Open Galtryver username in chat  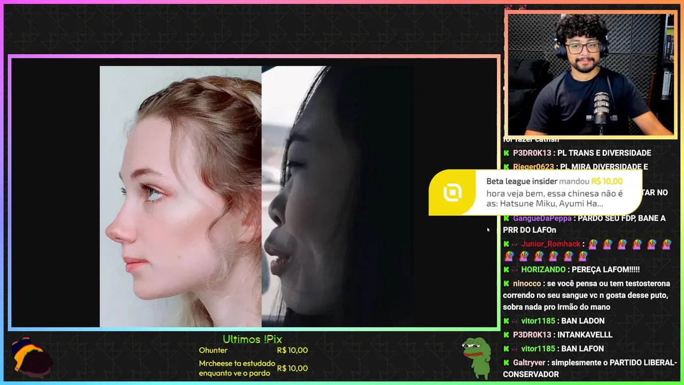tap(529, 363)
